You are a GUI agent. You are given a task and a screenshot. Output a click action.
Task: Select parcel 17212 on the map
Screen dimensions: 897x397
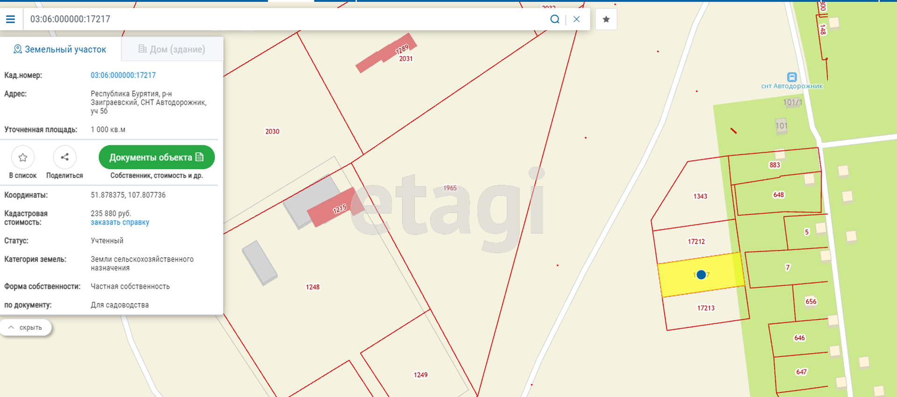696,241
